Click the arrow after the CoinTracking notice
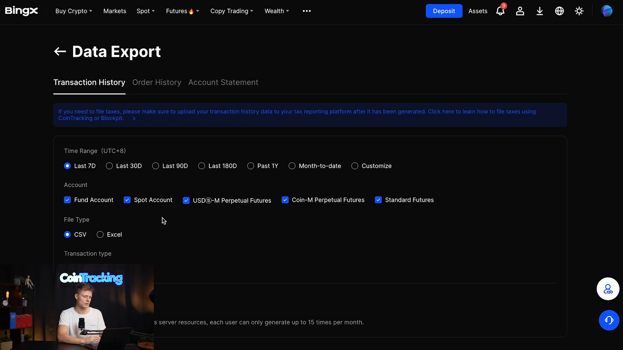Viewport: 623px width, 350px height. 134,119
